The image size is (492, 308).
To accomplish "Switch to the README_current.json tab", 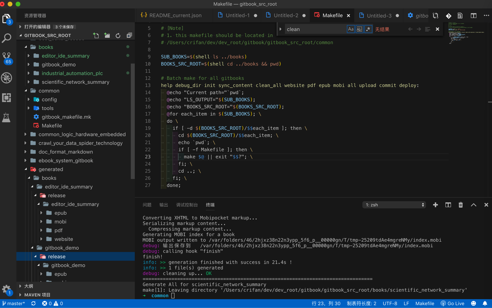I will 171,15.
